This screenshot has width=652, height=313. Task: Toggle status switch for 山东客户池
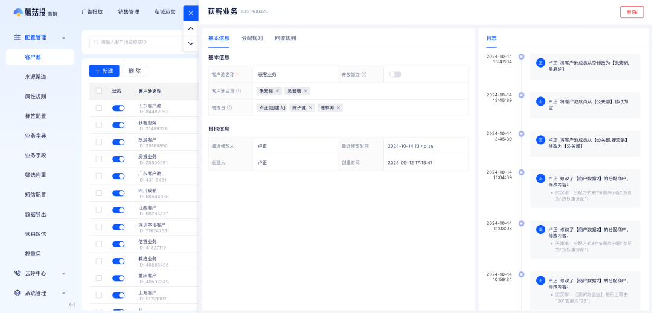[x=118, y=108]
